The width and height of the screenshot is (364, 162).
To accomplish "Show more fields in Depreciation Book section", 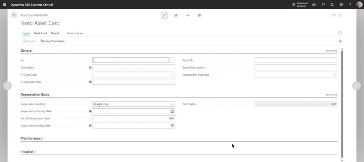I will click(332, 95).
